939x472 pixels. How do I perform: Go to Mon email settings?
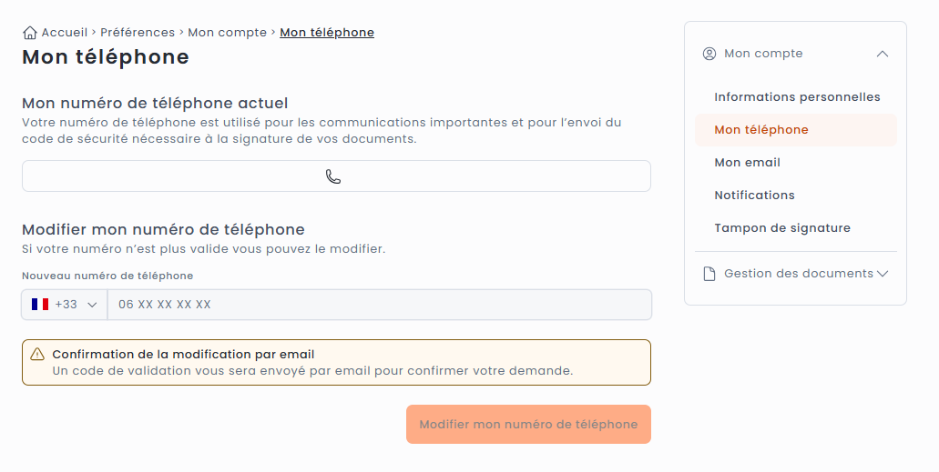pyautogui.click(x=747, y=163)
